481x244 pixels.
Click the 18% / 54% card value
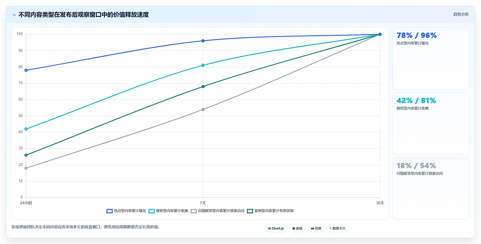pos(416,166)
